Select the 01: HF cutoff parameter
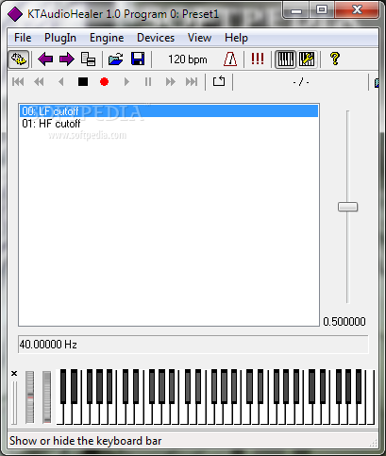 [169, 124]
